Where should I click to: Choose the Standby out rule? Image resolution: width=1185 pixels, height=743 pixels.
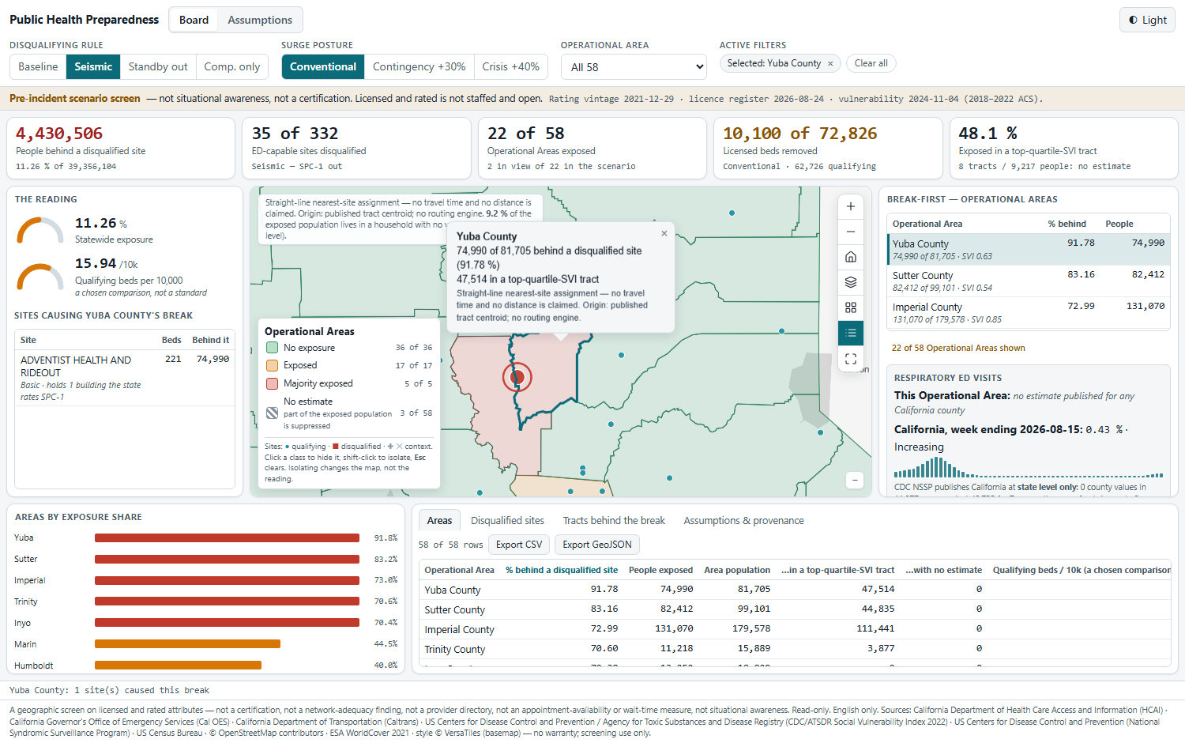pos(158,66)
